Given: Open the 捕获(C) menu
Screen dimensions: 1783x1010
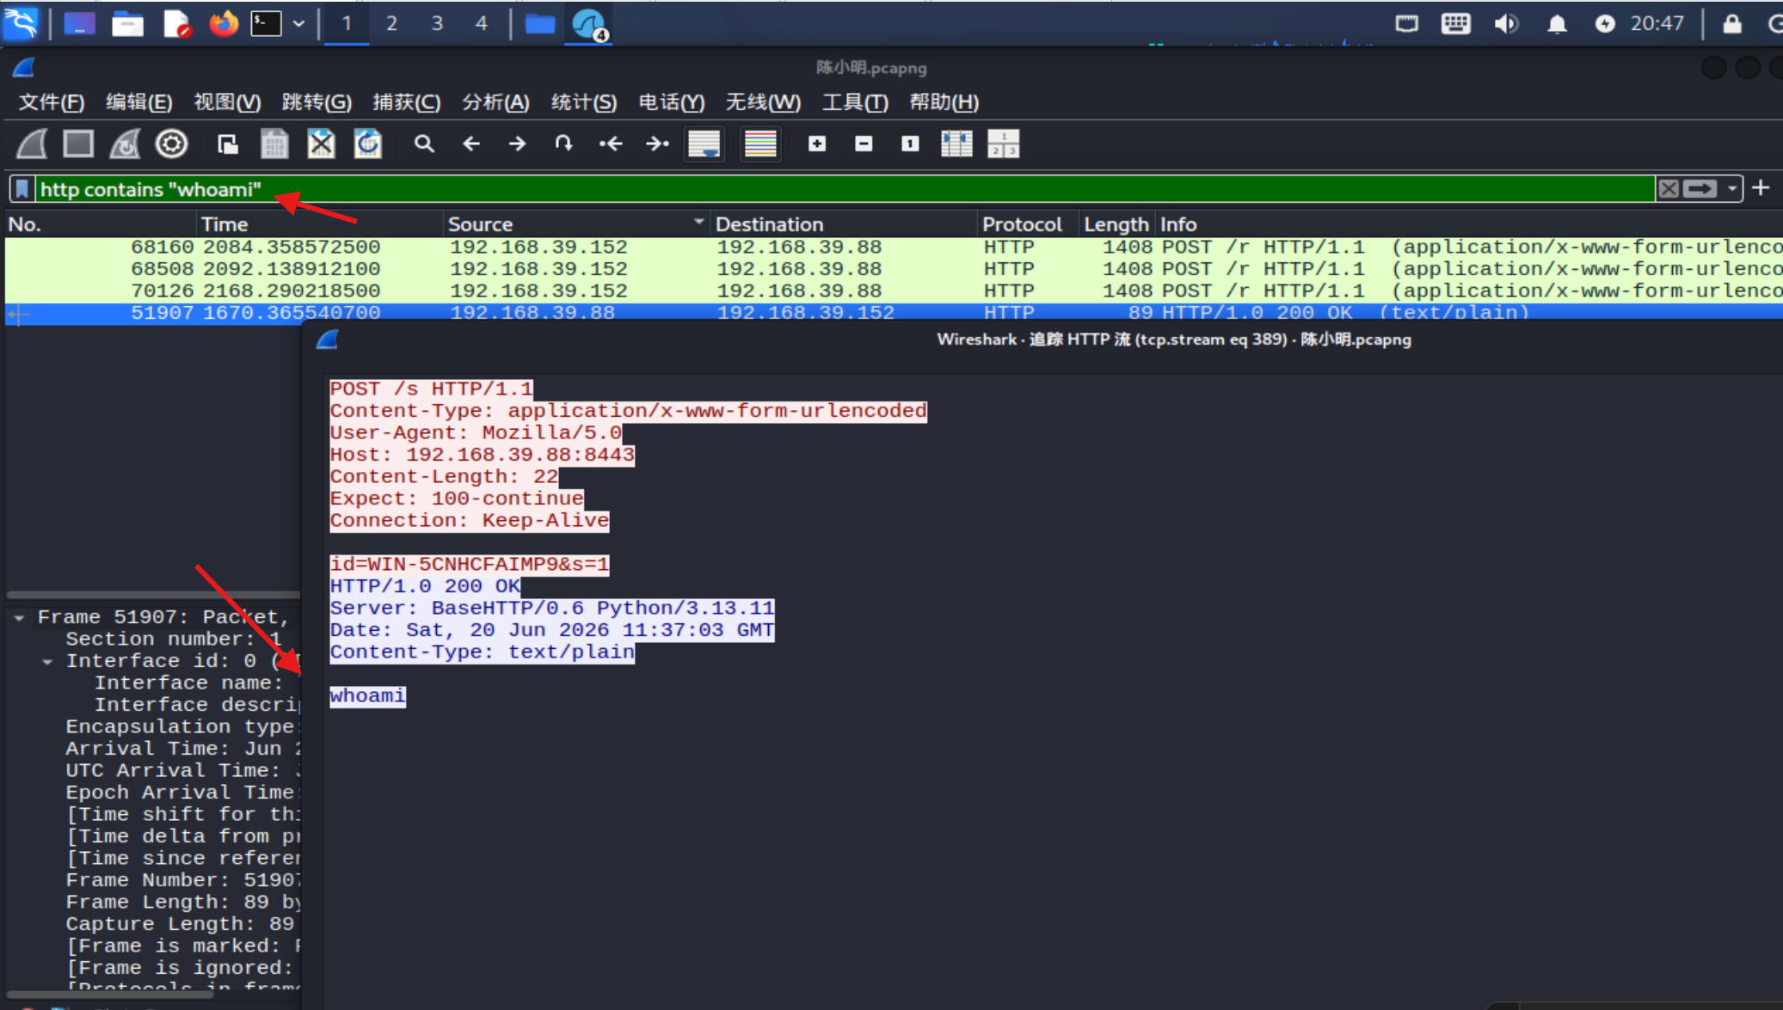Looking at the screenshot, I should 407,102.
